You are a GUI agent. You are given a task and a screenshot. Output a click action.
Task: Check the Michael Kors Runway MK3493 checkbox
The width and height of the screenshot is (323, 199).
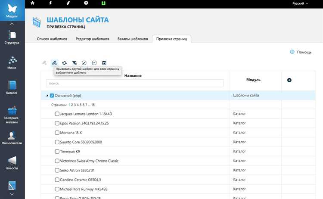click(57, 189)
